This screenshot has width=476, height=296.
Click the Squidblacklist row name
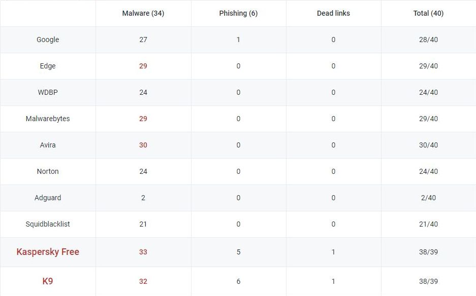(48, 224)
